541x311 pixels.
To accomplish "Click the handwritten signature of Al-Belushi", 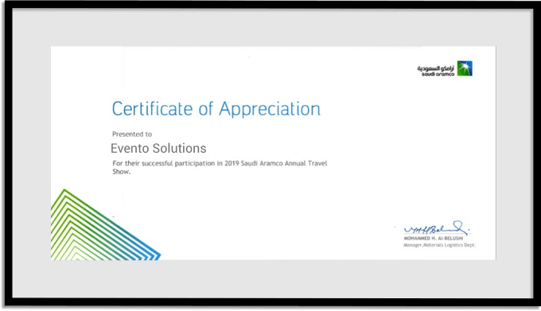I will tap(436, 228).
